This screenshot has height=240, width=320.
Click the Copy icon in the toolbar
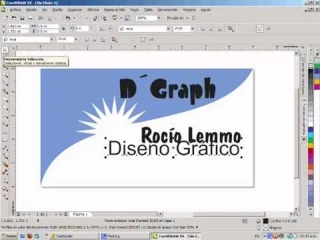click(50, 19)
